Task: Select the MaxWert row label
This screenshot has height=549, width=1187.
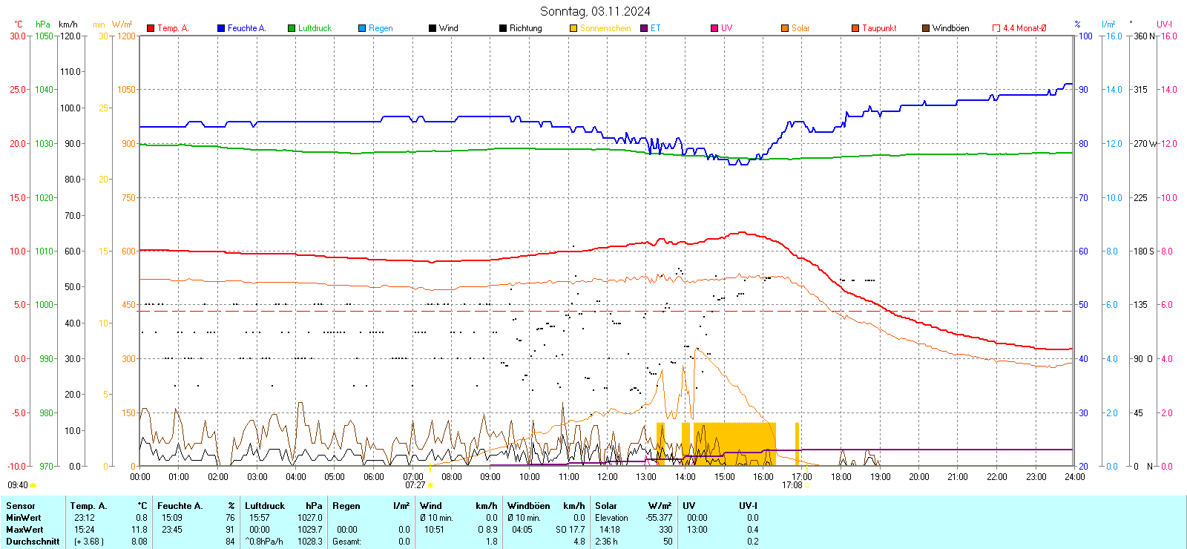Action: pos(24,530)
